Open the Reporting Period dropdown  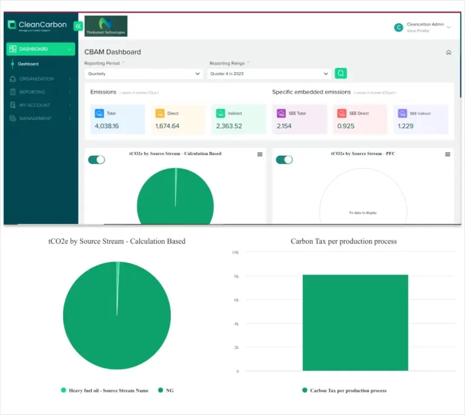(143, 73)
